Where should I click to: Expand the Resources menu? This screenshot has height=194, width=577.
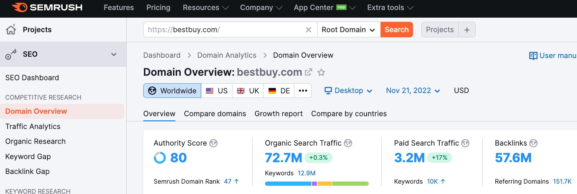coord(206,8)
